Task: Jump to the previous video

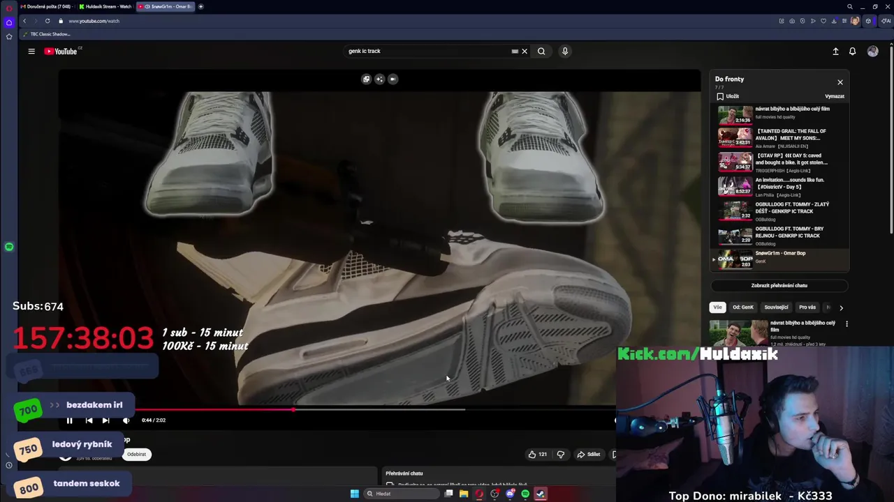Action: point(89,420)
